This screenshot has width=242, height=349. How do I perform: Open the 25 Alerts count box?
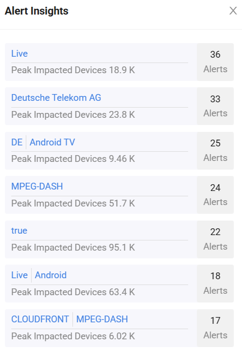tap(215, 151)
